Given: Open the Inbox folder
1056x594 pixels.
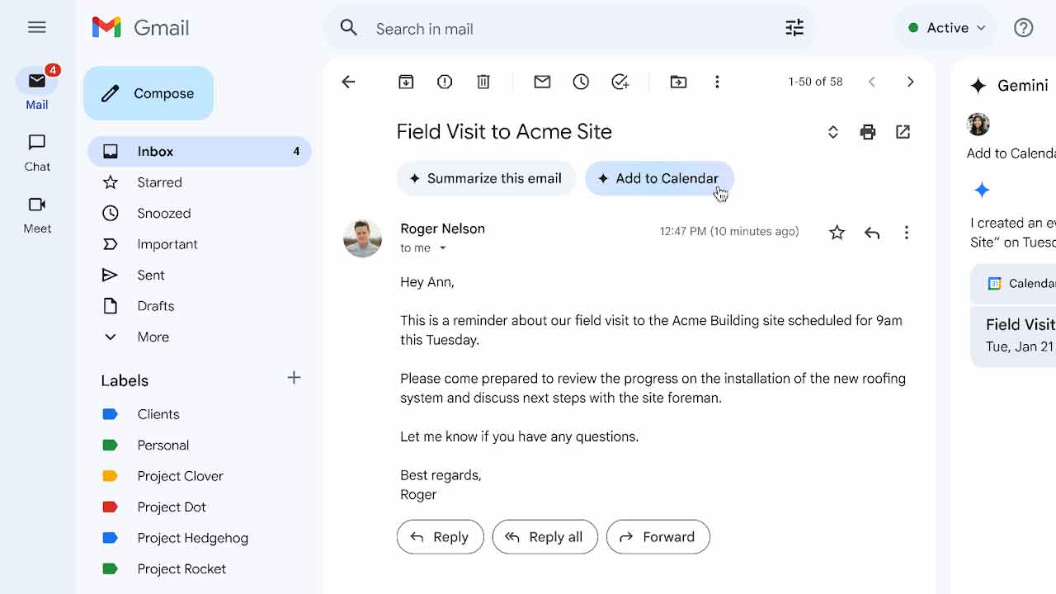Looking at the screenshot, I should coord(199,152).
